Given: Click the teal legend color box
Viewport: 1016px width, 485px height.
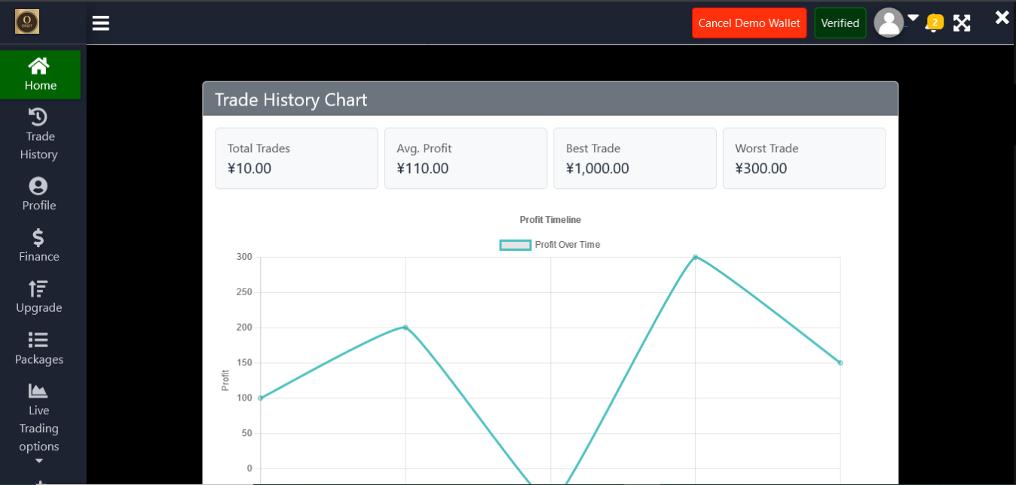Looking at the screenshot, I should (516, 245).
